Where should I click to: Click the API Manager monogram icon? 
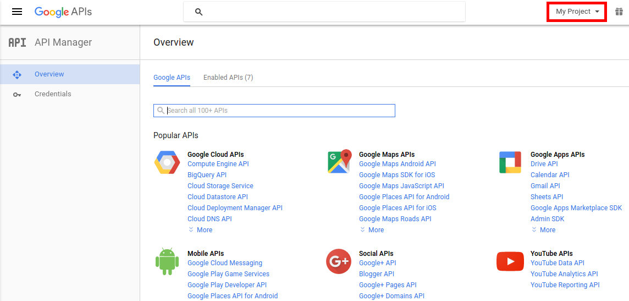17,42
